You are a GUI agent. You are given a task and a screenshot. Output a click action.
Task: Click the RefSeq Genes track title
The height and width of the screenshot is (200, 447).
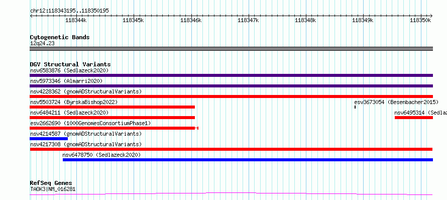(x=51, y=183)
